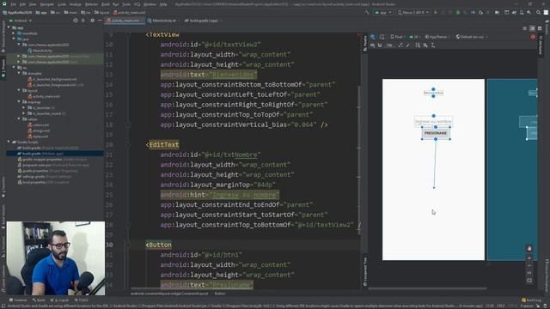Viewport: 550px width, 309px height.
Task: Open the app run configuration dropdown
Action: [383, 12]
